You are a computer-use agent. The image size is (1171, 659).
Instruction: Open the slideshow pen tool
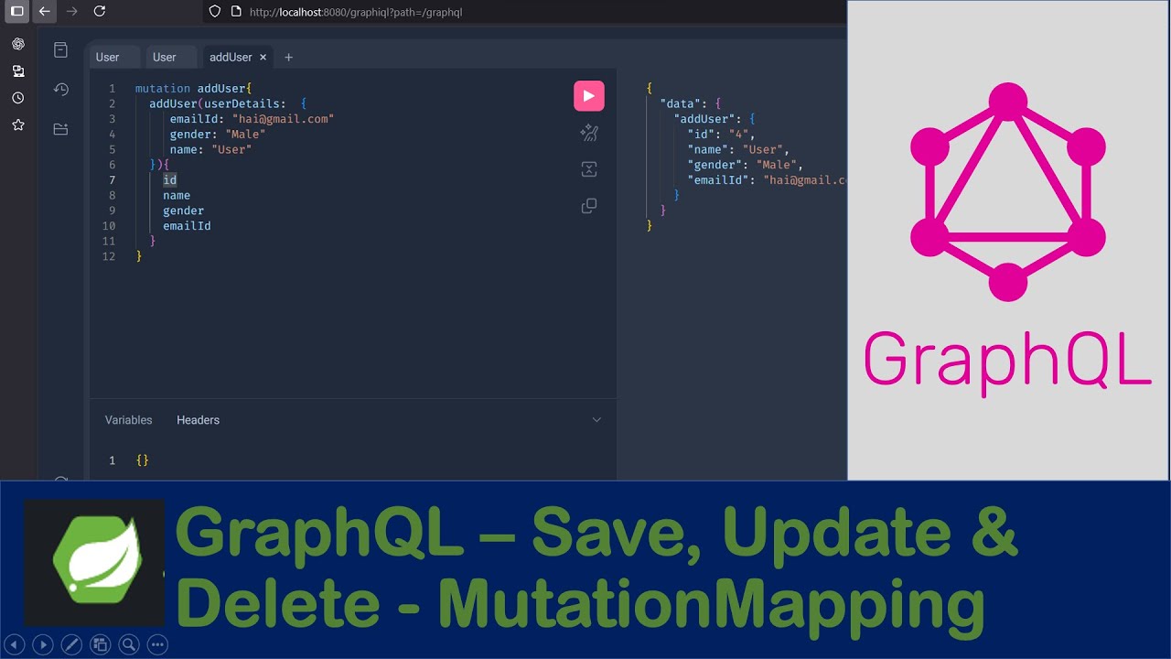coord(71,644)
